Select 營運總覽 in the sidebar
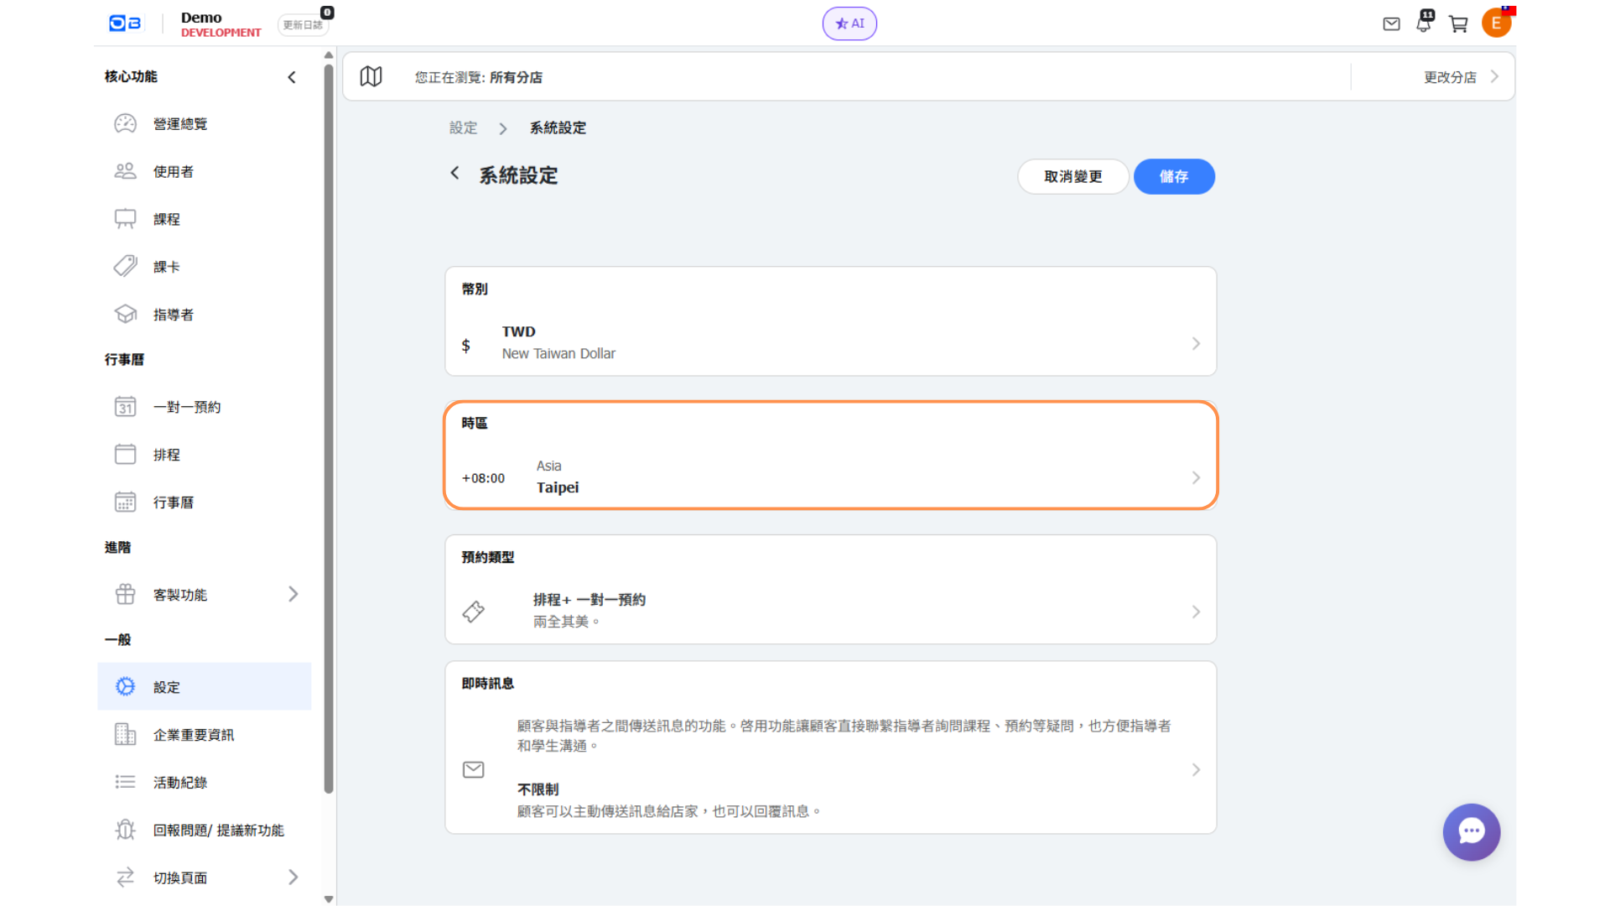The image size is (1610, 906). point(180,124)
